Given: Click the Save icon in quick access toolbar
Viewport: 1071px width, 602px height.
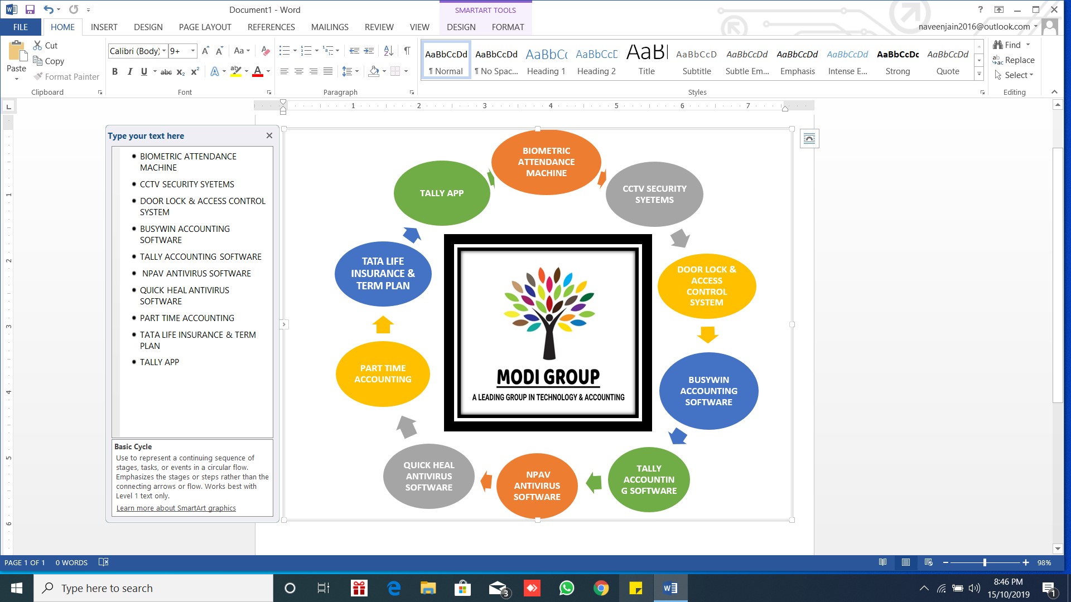Looking at the screenshot, I should 30,9.
